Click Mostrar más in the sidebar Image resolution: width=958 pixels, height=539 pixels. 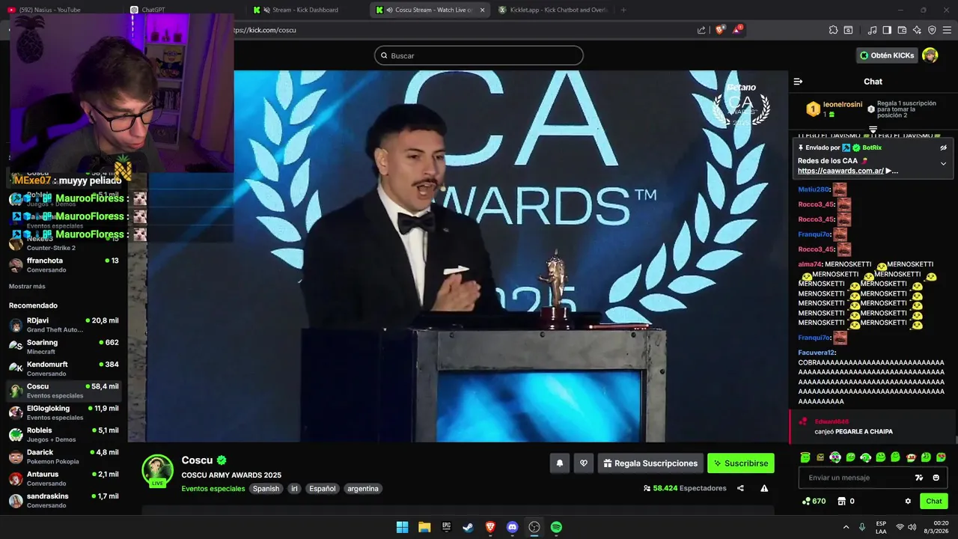click(27, 286)
